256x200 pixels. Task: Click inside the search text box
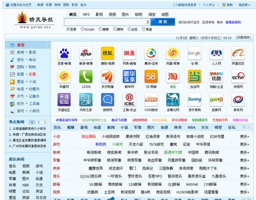(x=105, y=22)
